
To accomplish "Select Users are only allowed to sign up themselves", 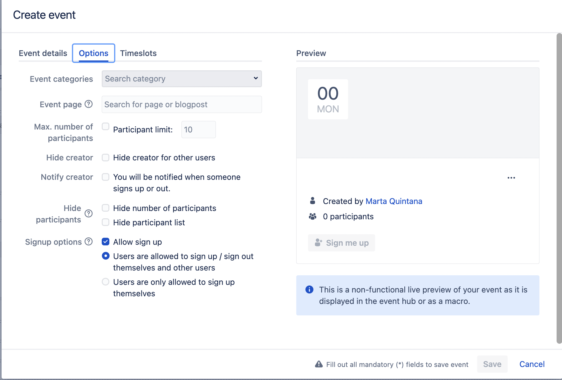I will pos(106,282).
